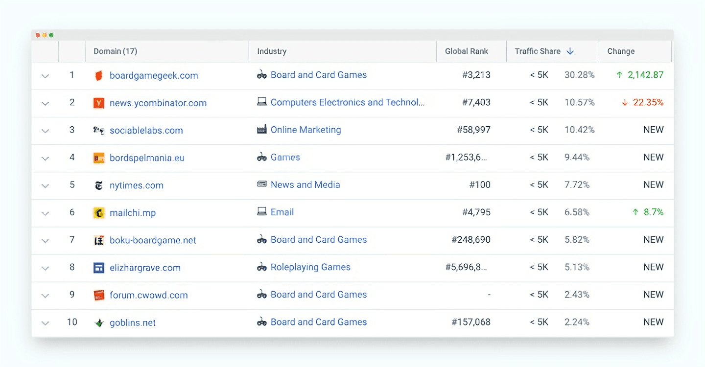Click the laptop icon beside Email
This screenshot has width=705, height=367.
point(262,212)
